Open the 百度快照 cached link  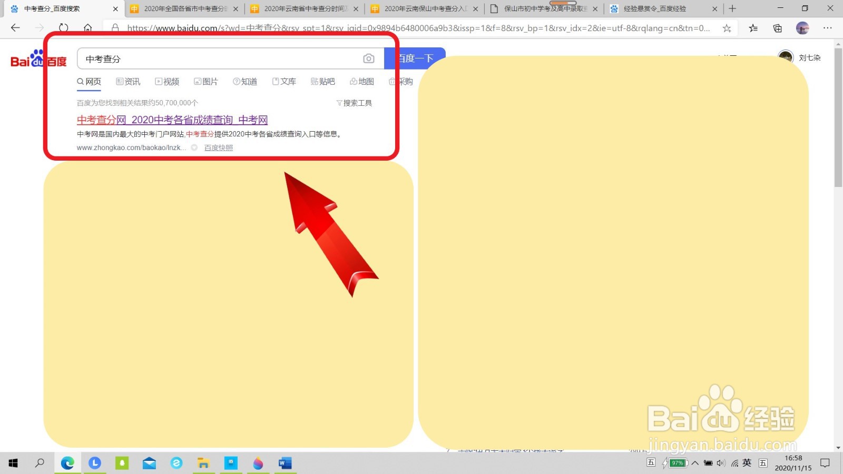219,148
